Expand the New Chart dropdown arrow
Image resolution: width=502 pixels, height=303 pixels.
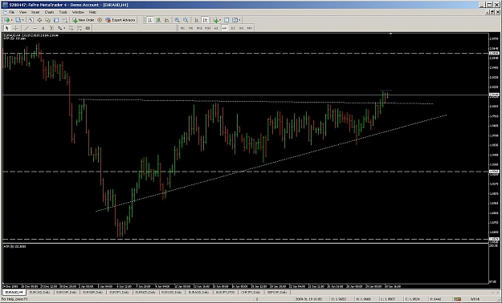point(12,20)
